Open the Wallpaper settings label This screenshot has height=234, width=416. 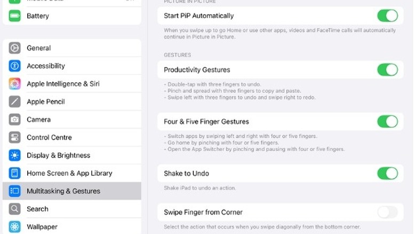[42, 227]
